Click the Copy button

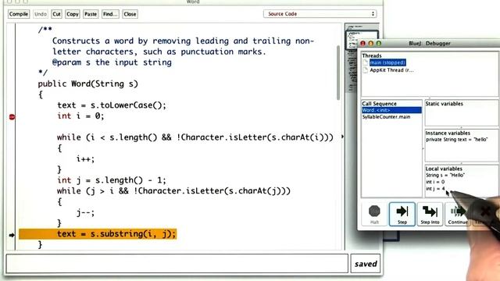point(73,14)
